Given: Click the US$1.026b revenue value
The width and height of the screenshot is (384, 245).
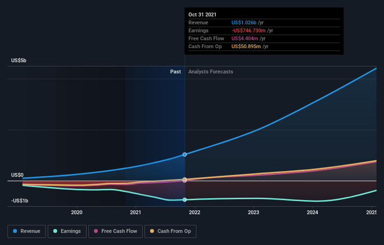Looking at the screenshot, I should (244, 22).
